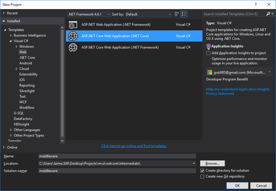
Task: Switch to the small icons grid view
Action: pyautogui.click(x=177, y=14)
